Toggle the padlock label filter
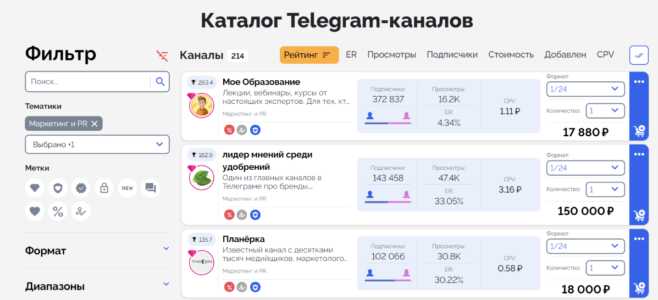Viewport: 658px width, 300px height. click(x=104, y=188)
